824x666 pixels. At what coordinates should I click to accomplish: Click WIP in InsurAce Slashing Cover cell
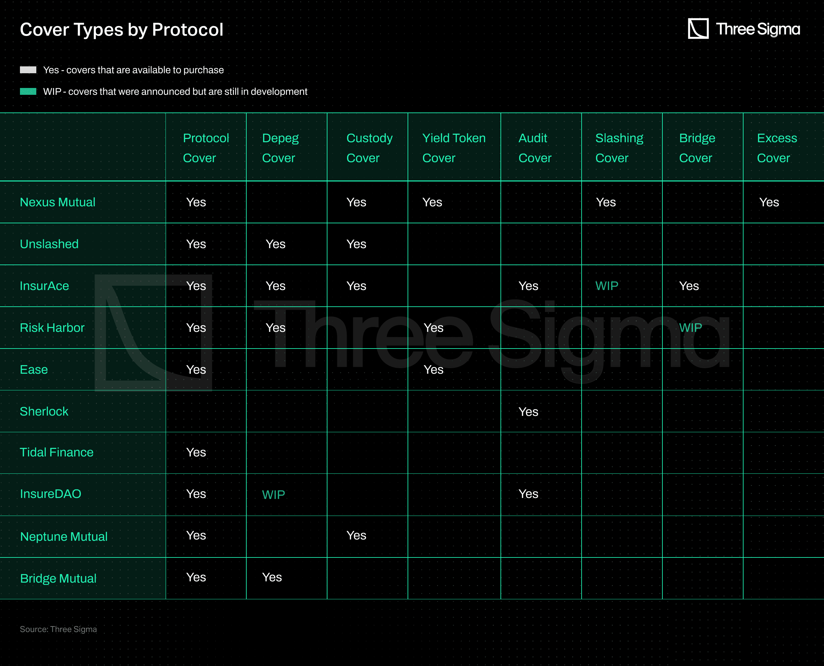(x=606, y=286)
